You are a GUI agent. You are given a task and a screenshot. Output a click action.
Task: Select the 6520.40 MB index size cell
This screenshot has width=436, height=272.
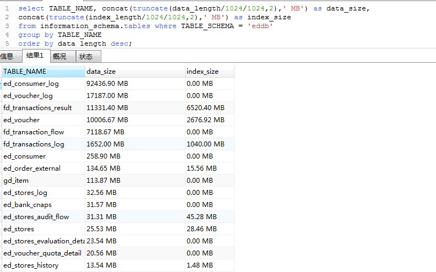coord(205,108)
